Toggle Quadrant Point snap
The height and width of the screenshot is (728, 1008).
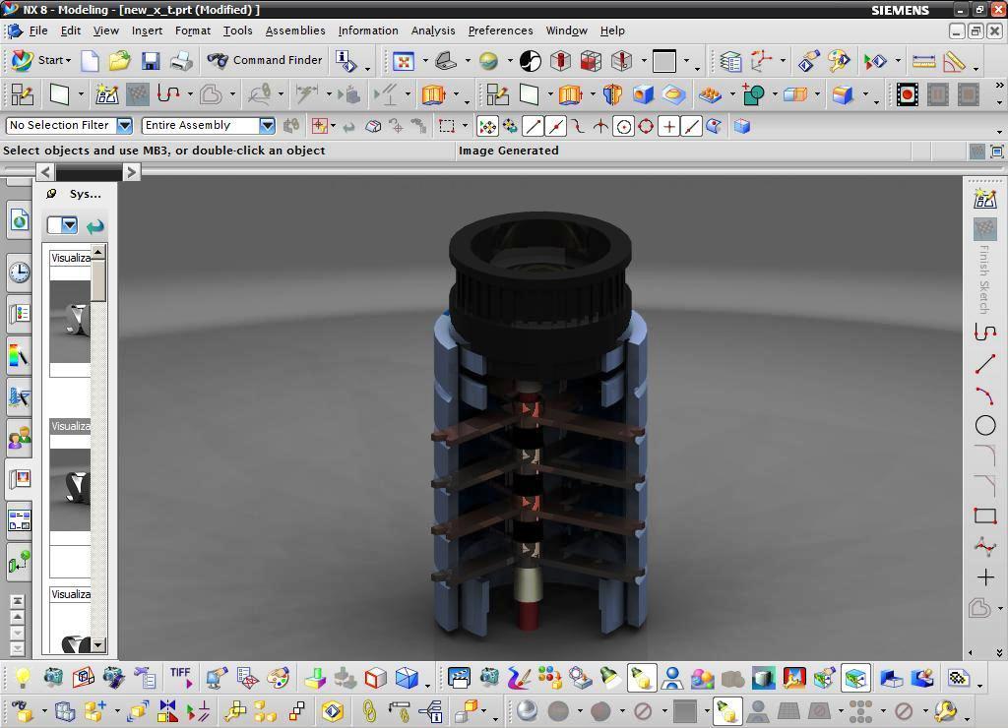[x=646, y=127]
